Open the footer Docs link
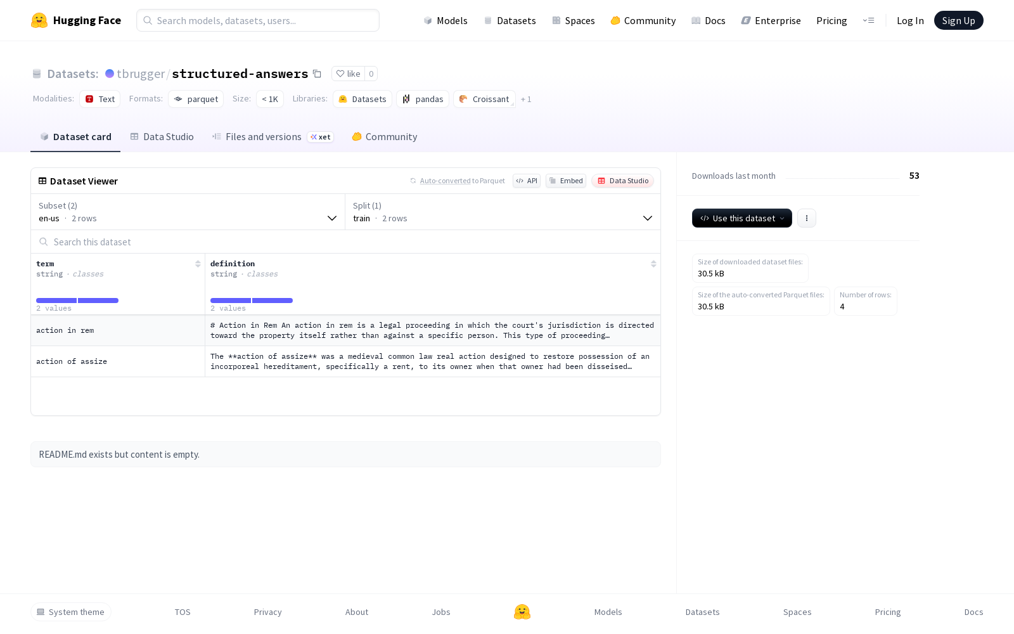Screen dimensions: 1014x634 973,612
